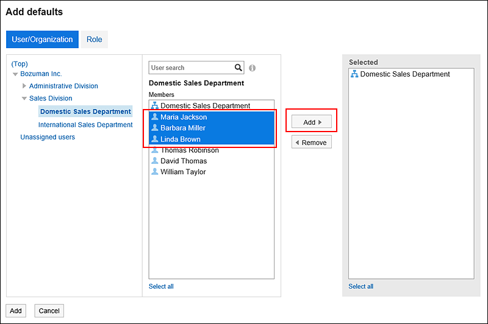Select Domestic Sales Department in Selected list
The width and height of the screenshot is (488, 324).
[411, 74]
